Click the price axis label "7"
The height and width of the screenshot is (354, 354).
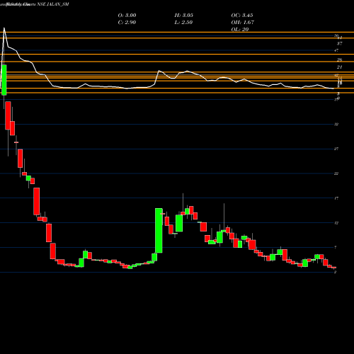point(336,248)
